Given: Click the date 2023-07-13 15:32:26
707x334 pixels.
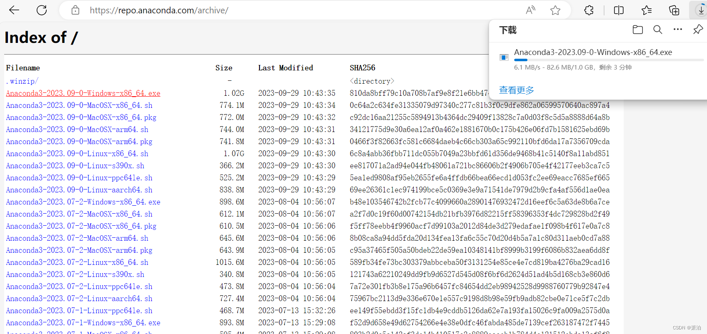Looking at the screenshot, I should 297,311.
